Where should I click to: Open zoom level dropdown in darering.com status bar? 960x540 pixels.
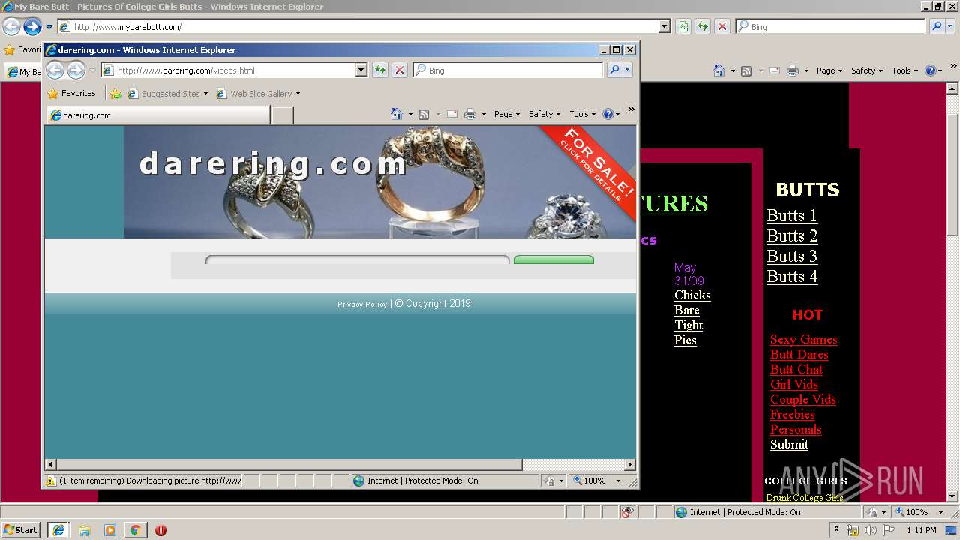pyautogui.click(x=618, y=481)
